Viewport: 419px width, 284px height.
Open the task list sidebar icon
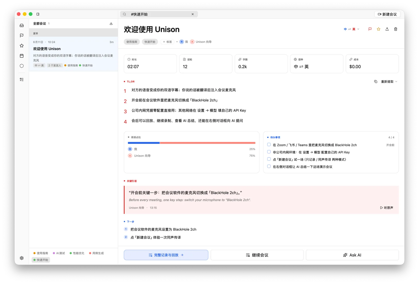22,79
